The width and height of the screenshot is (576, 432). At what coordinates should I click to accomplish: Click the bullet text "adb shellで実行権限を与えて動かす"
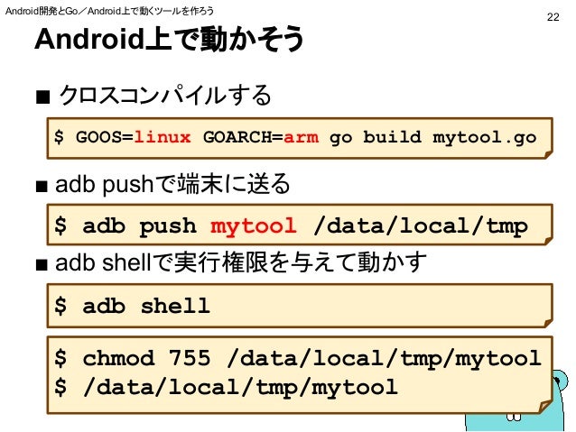pos(241,262)
